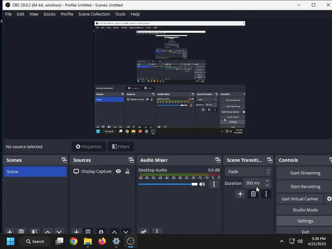Open source properties gear in Sources toolbar
Screen dimensions: 332x249
pyautogui.click(x=101, y=231)
